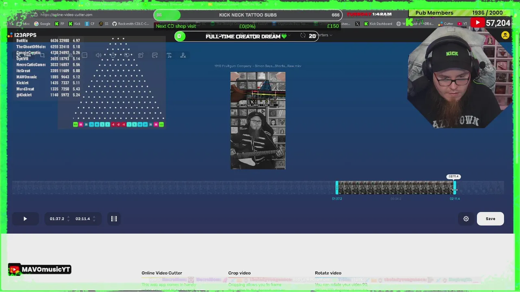Click the remove logo tool icon
This screenshot has width=520, height=292.
[x=183, y=55]
